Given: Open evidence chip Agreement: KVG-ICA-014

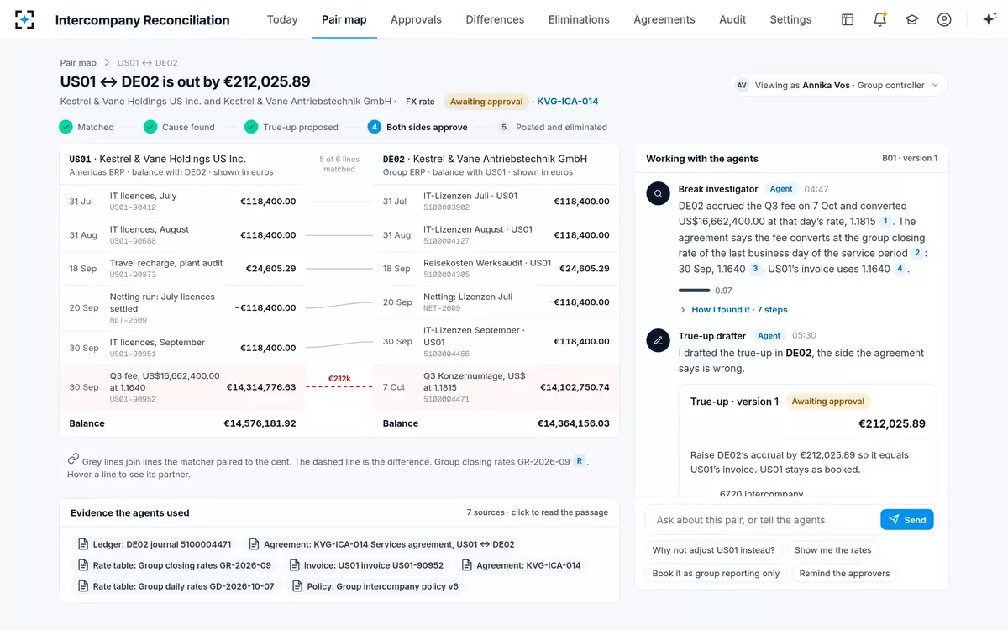Looking at the screenshot, I should point(521,565).
